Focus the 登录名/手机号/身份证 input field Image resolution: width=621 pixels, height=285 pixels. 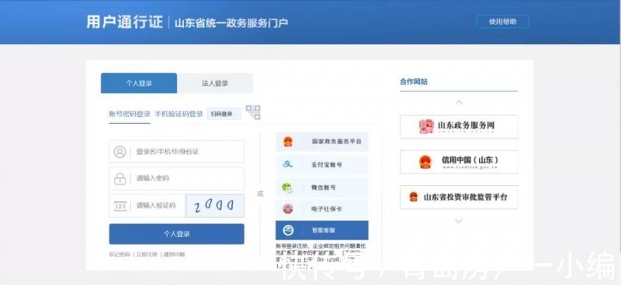tap(177, 151)
